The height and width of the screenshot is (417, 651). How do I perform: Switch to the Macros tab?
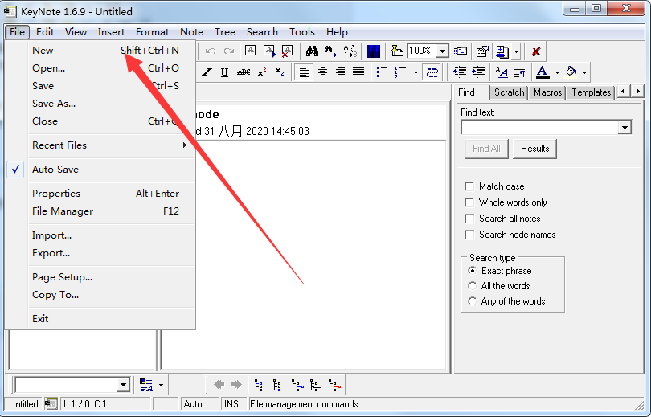[547, 92]
